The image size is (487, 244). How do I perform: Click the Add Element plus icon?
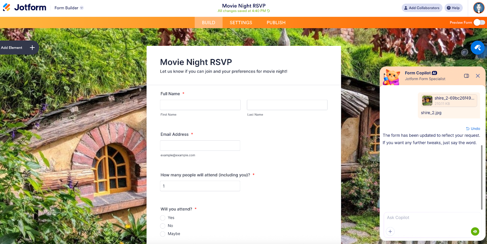point(32,48)
